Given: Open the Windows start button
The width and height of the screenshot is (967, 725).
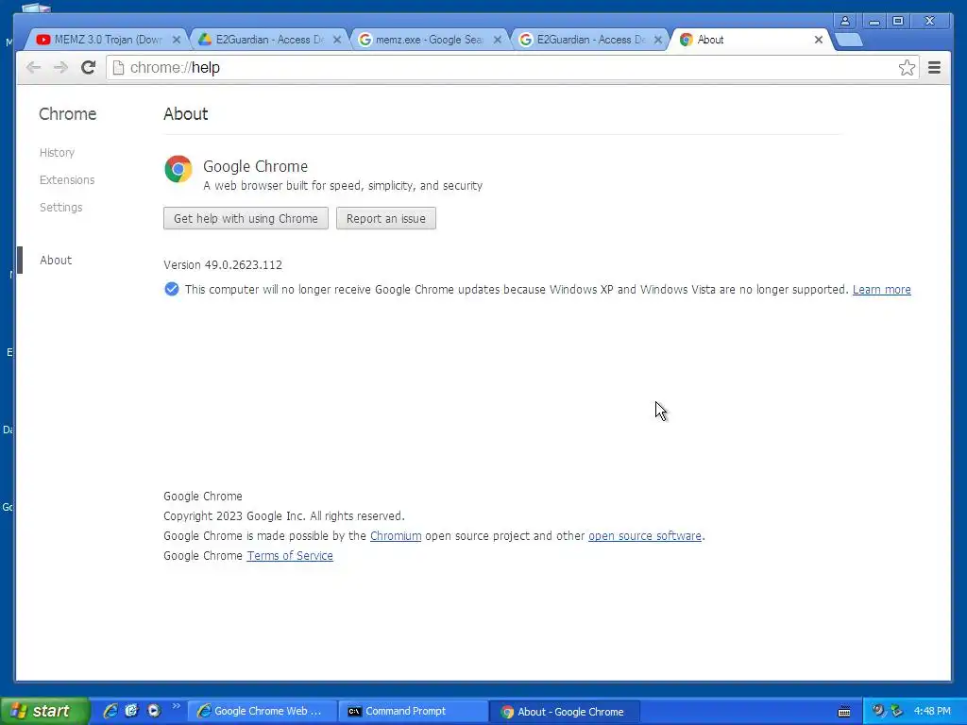Looking at the screenshot, I should 44,711.
